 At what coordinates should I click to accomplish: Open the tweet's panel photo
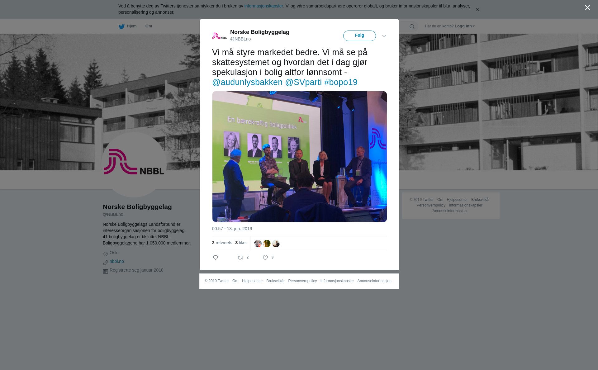[299, 157]
